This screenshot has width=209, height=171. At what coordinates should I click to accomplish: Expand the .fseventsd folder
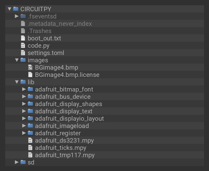pos(17,16)
